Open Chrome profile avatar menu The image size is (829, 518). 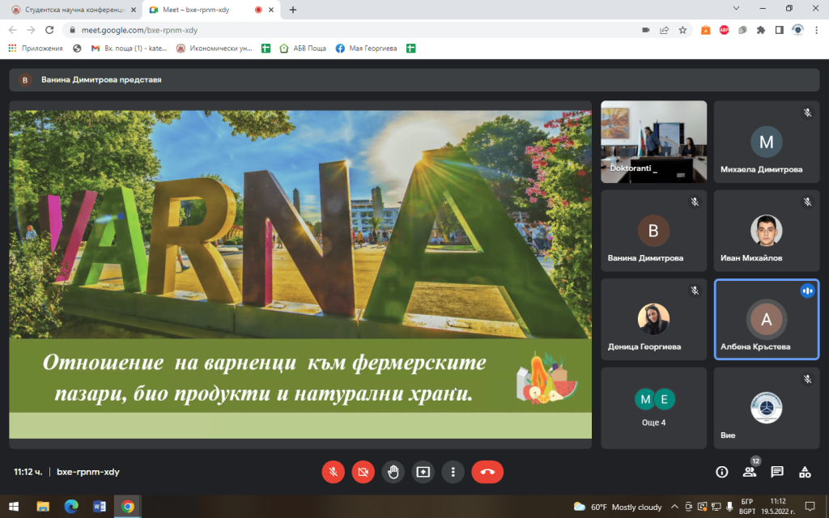797,30
